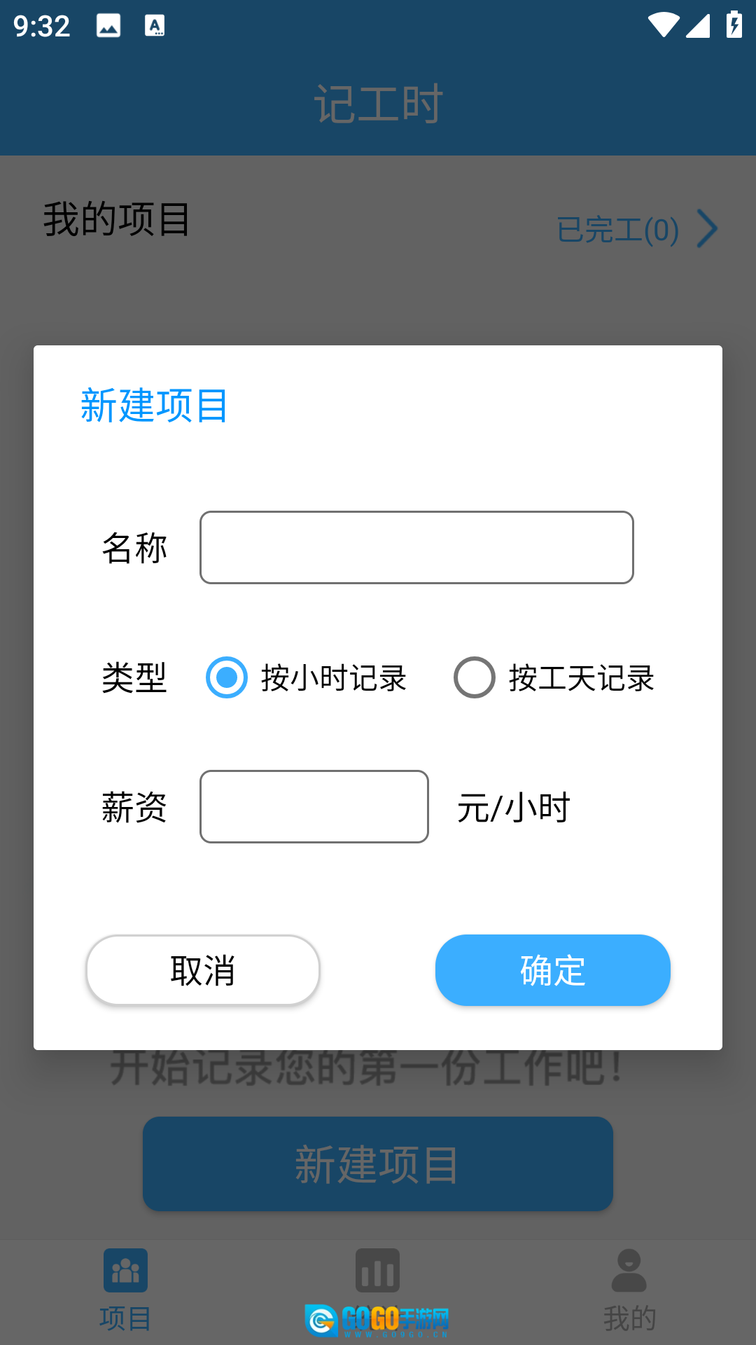Tap the battery charging icon
The image size is (756, 1345).
tap(734, 25)
